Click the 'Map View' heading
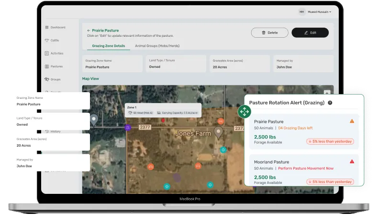The width and height of the screenshot is (378, 223). (x=90, y=79)
